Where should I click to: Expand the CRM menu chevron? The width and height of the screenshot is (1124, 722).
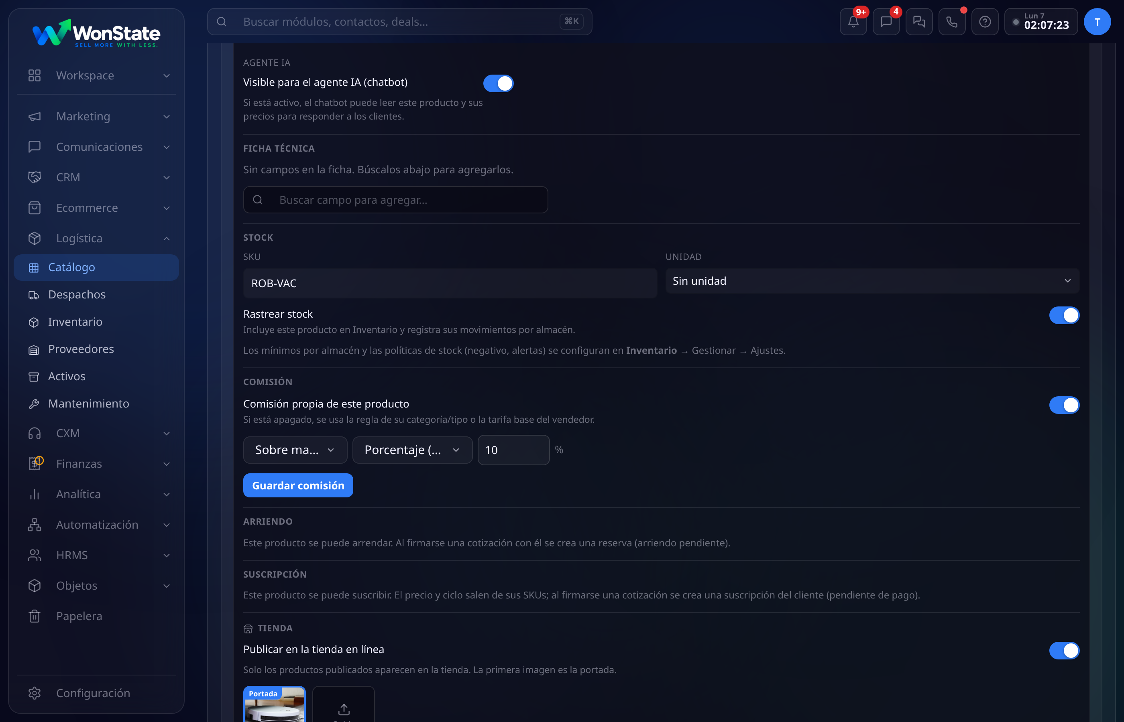167,177
